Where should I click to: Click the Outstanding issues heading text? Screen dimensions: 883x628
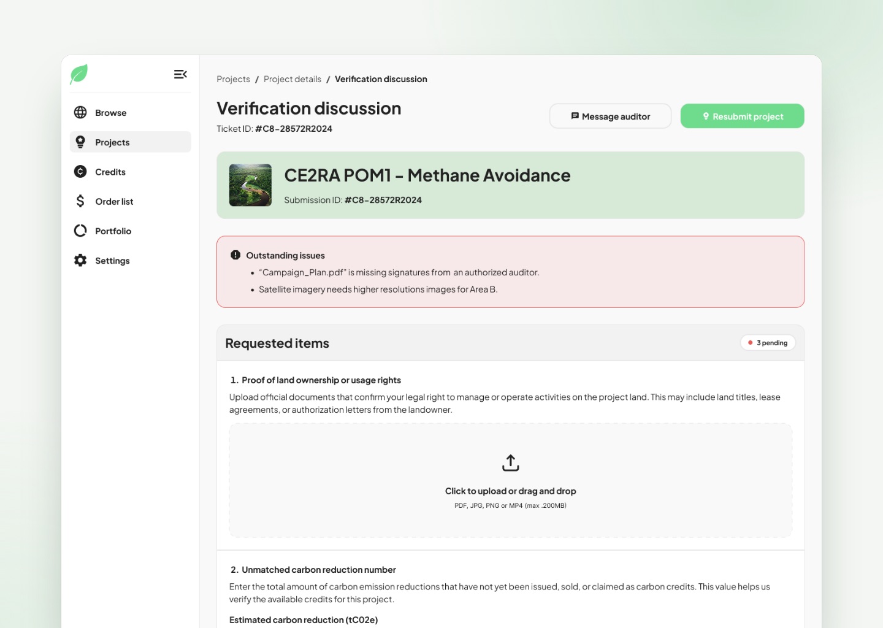286,255
